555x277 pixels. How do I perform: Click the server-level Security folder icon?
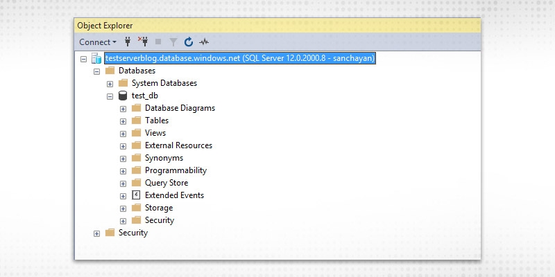[x=110, y=233]
